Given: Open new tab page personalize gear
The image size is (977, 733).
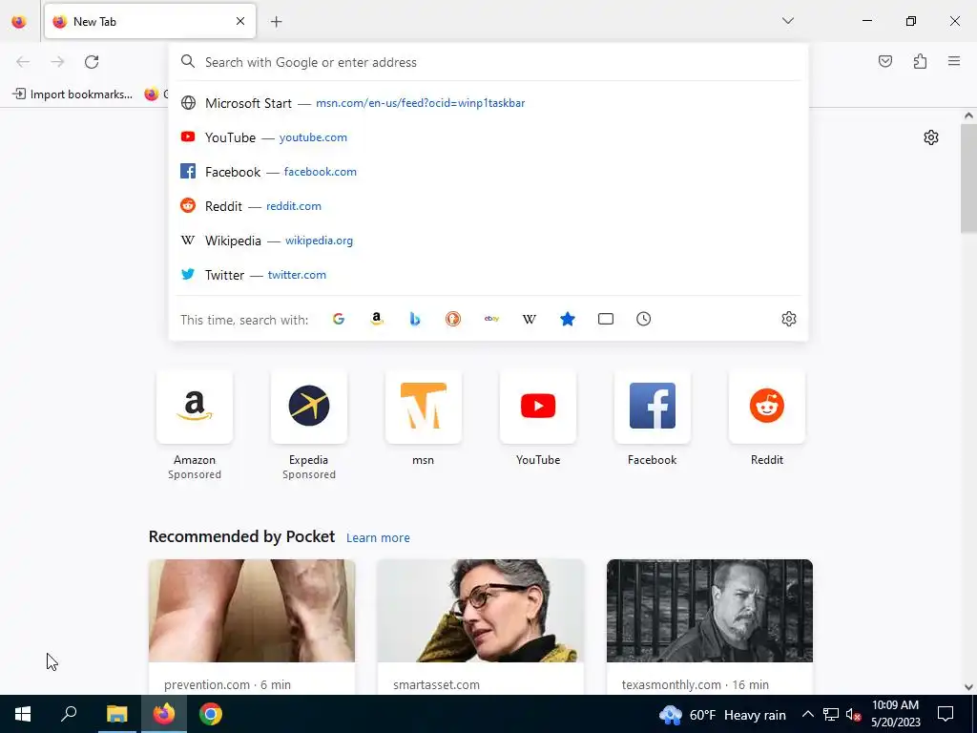Looking at the screenshot, I should 931,137.
